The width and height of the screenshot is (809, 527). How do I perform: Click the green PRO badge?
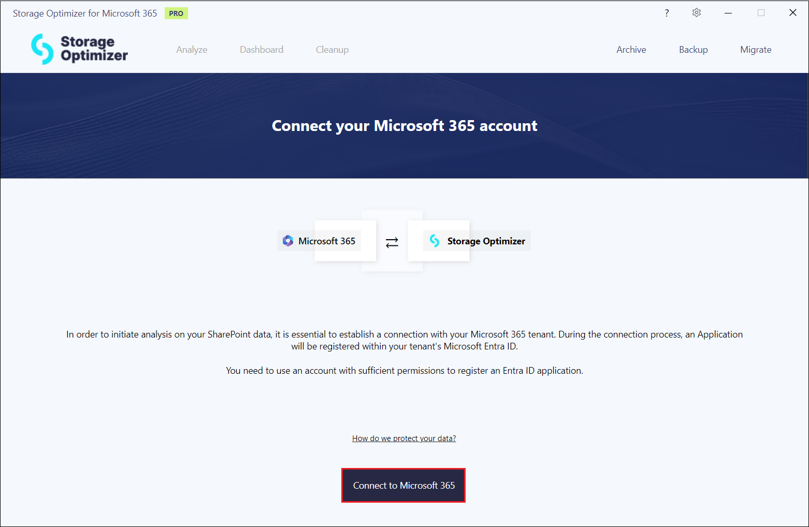tap(176, 13)
